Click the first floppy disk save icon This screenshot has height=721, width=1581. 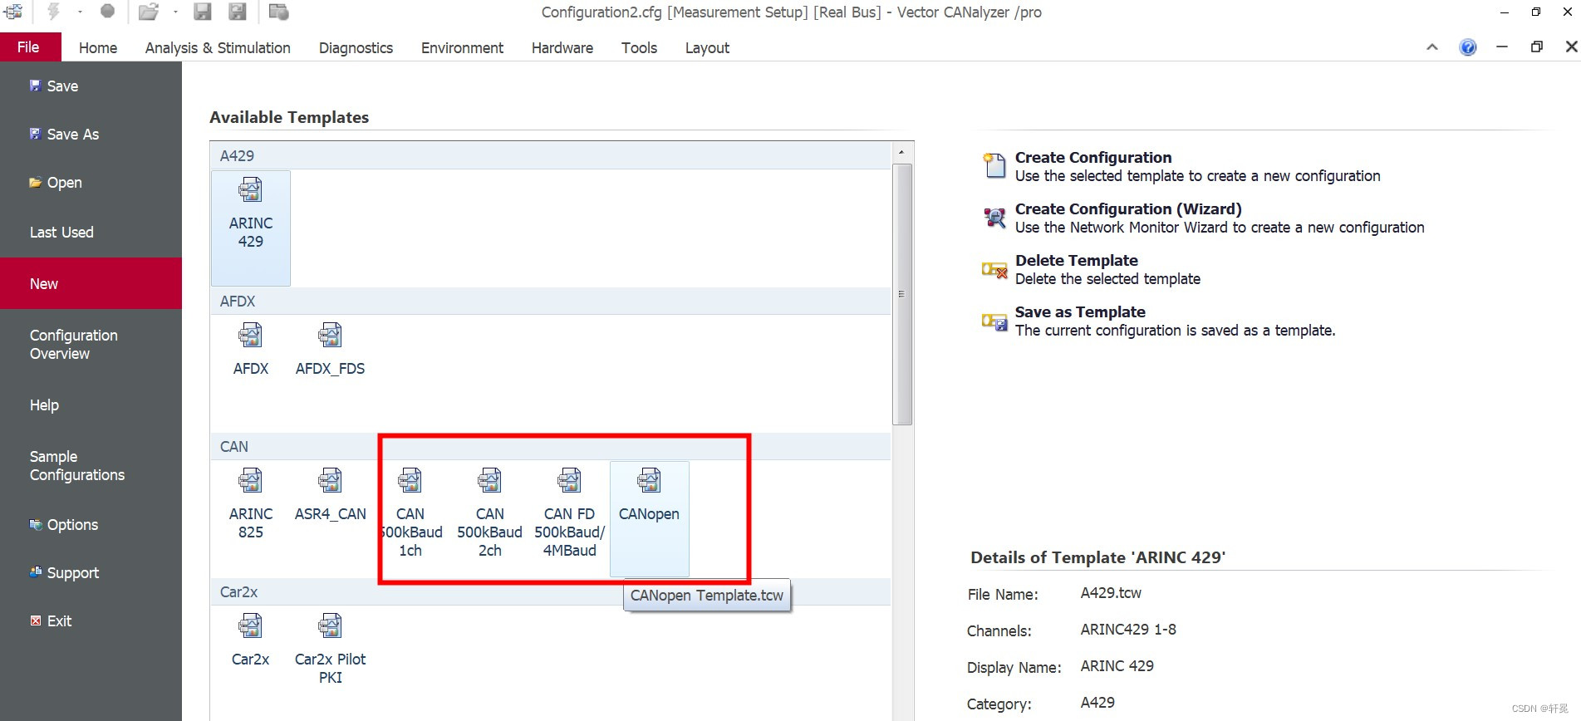click(x=203, y=12)
